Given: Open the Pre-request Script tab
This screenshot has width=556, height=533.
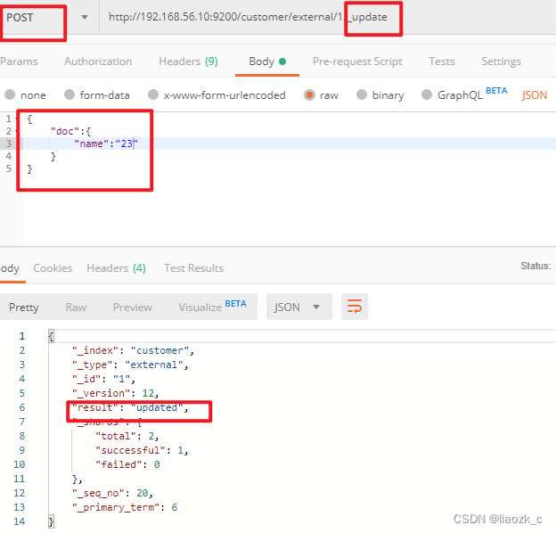Looking at the screenshot, I should pos(357,61).
